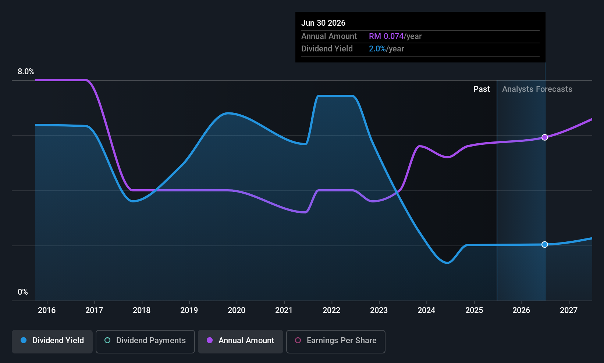This screenshot has width=604, height=363.
Task: Click the purple Annual Amount legend dot
Action: point(210,341)
